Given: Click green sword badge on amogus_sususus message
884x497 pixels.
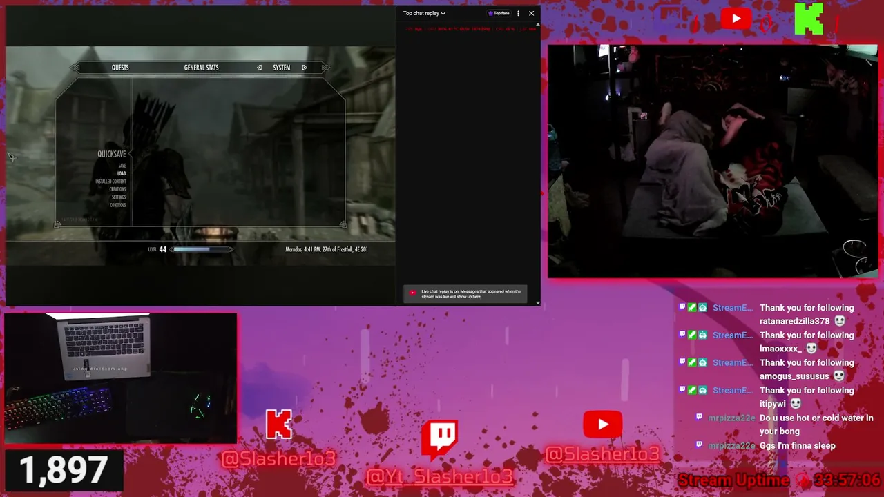Looking at the screenshot, I should click(x=692, y=363).
